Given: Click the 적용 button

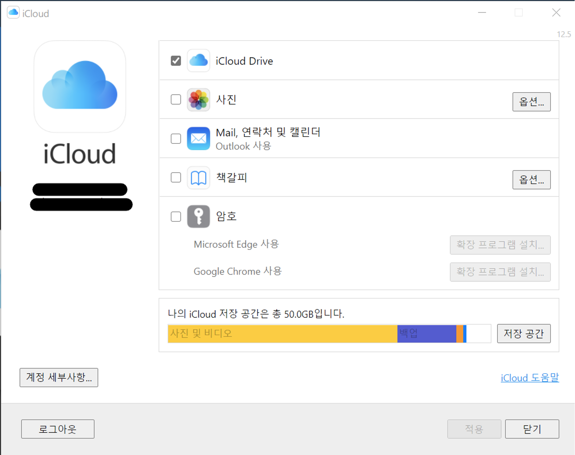Looking at the screenshot, I should point(474,429).
